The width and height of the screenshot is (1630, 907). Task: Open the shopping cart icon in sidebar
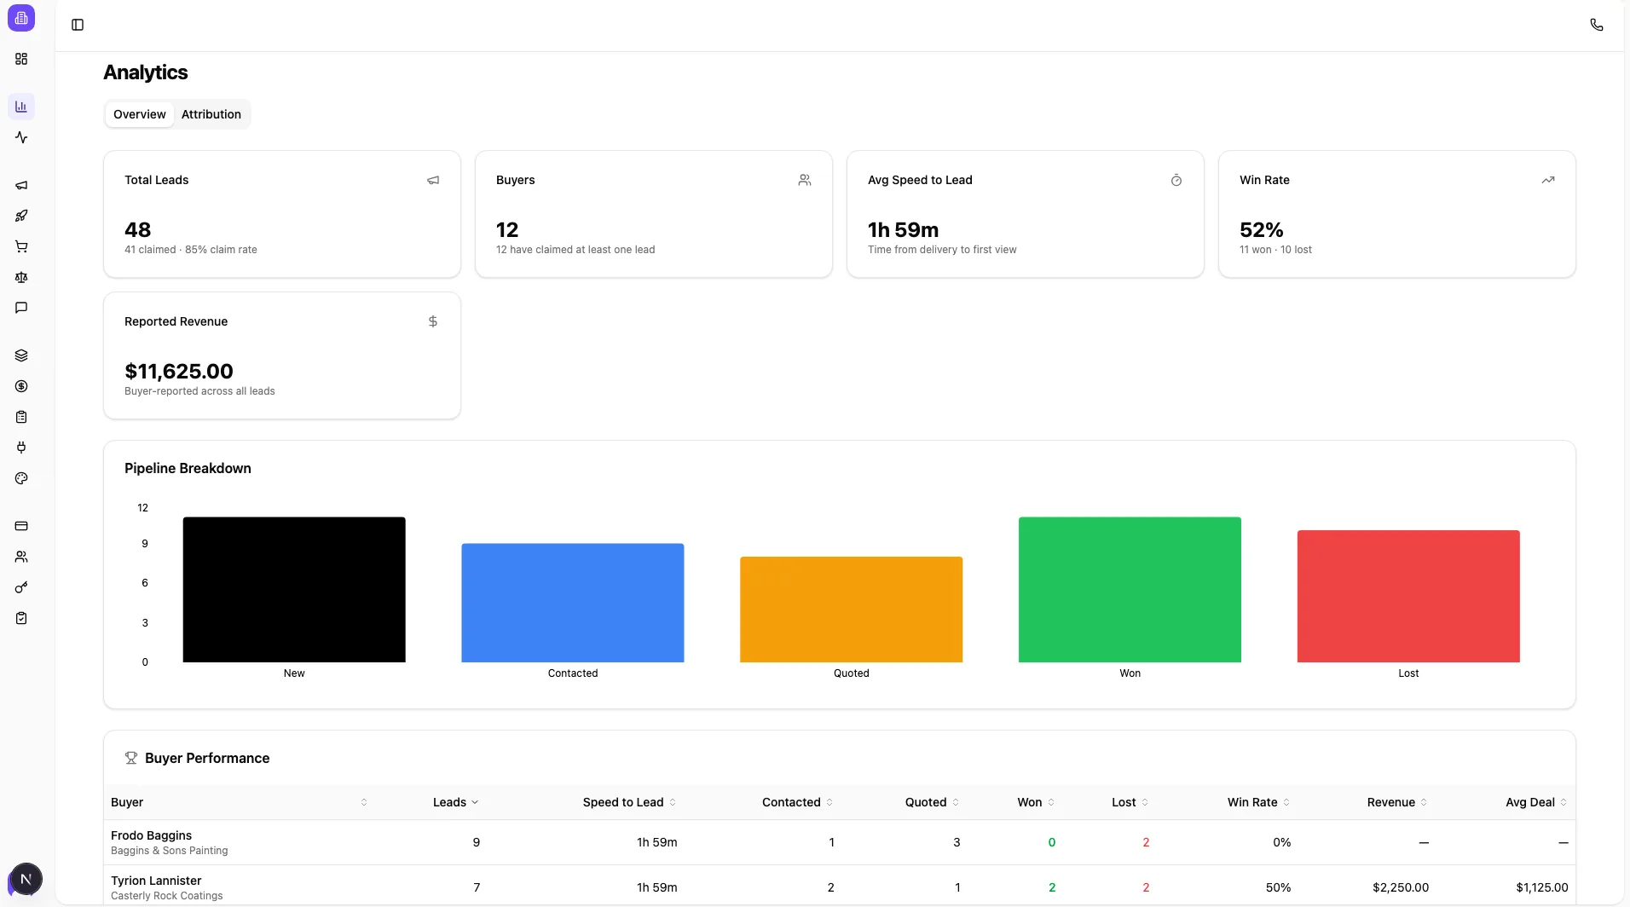(x=21, y=246)
